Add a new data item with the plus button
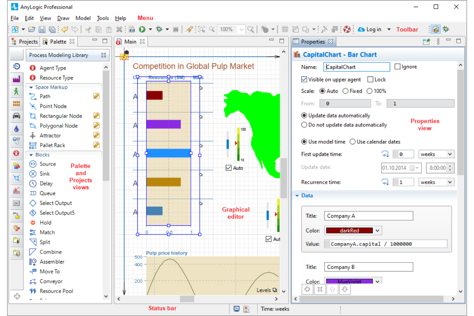Image resolution: width=474 pixels, height=316 pixels. click(307, 289)
